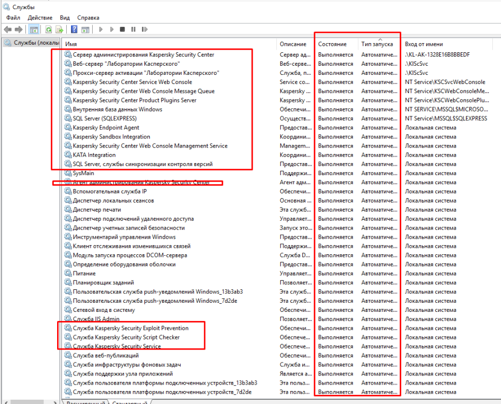Select Службы (локальные) in the tree
501x404 pixels.
coord(32,43)
